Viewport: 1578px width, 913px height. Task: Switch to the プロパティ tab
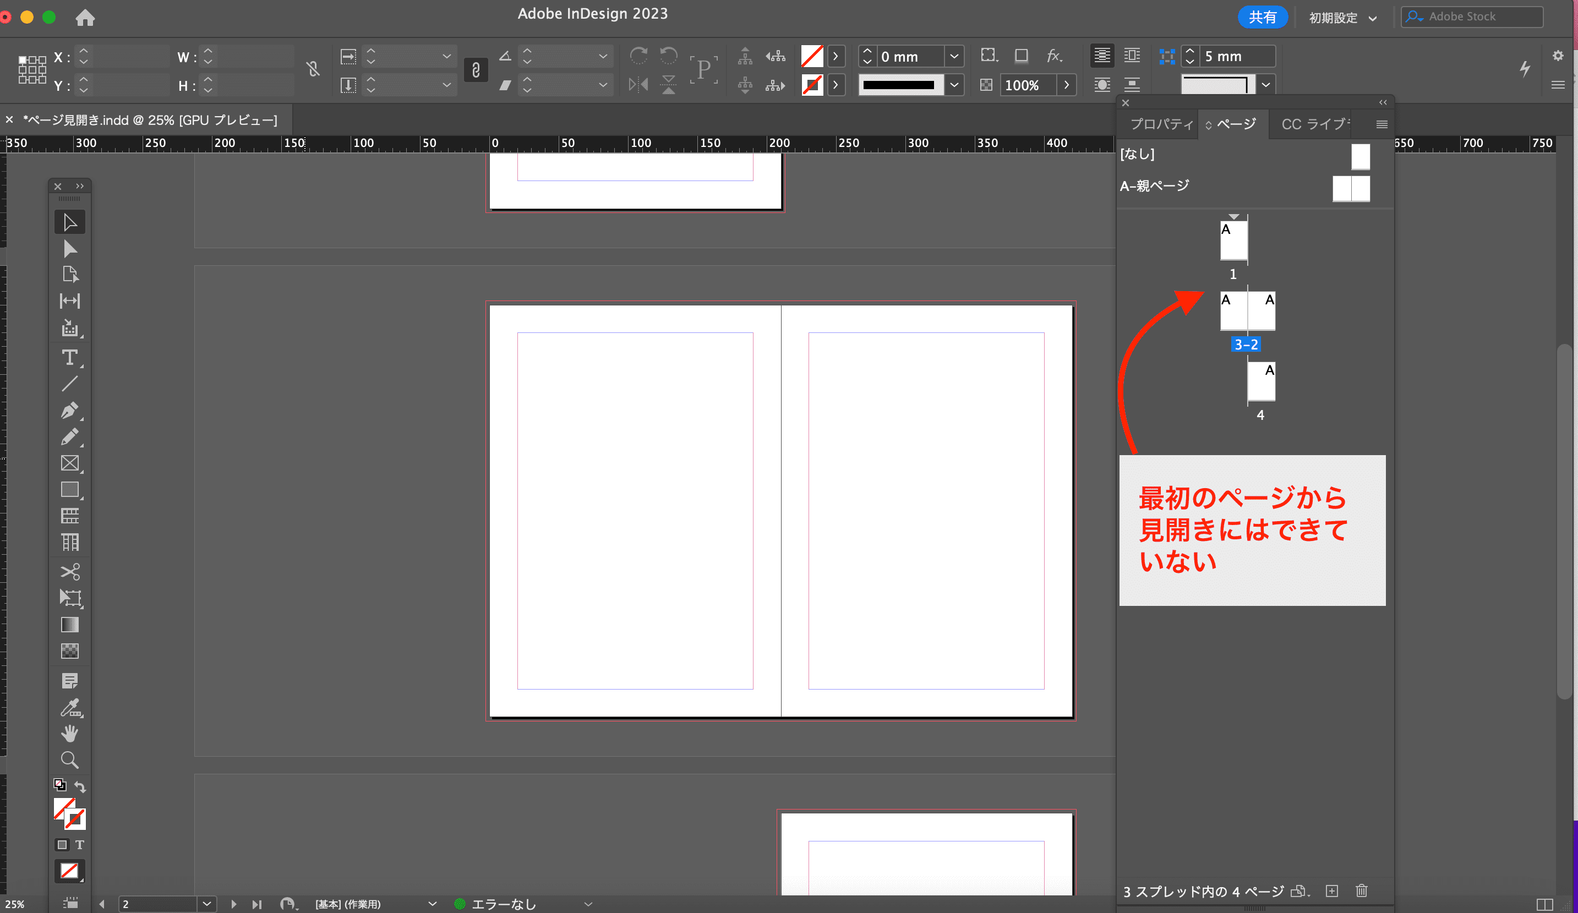(x=1161, y=124)
